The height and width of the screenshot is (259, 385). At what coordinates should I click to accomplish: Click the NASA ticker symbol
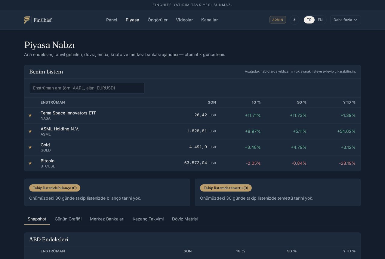point(46,118)
